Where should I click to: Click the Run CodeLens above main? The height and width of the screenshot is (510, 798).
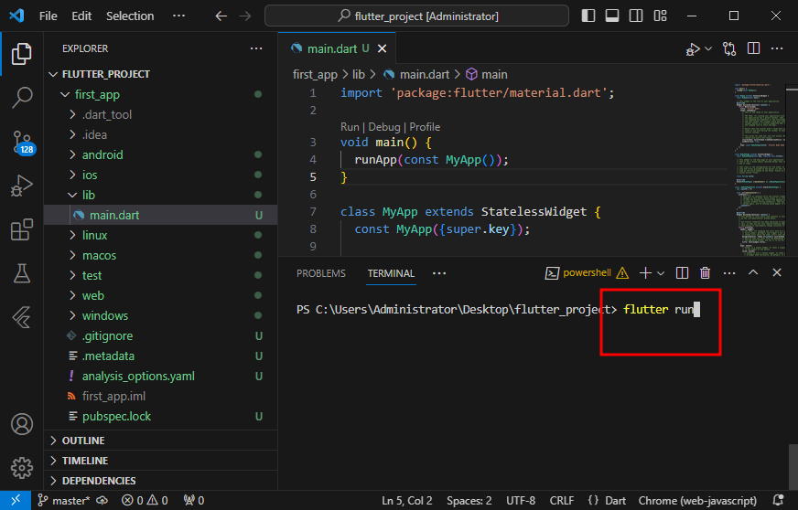point(350,127)
